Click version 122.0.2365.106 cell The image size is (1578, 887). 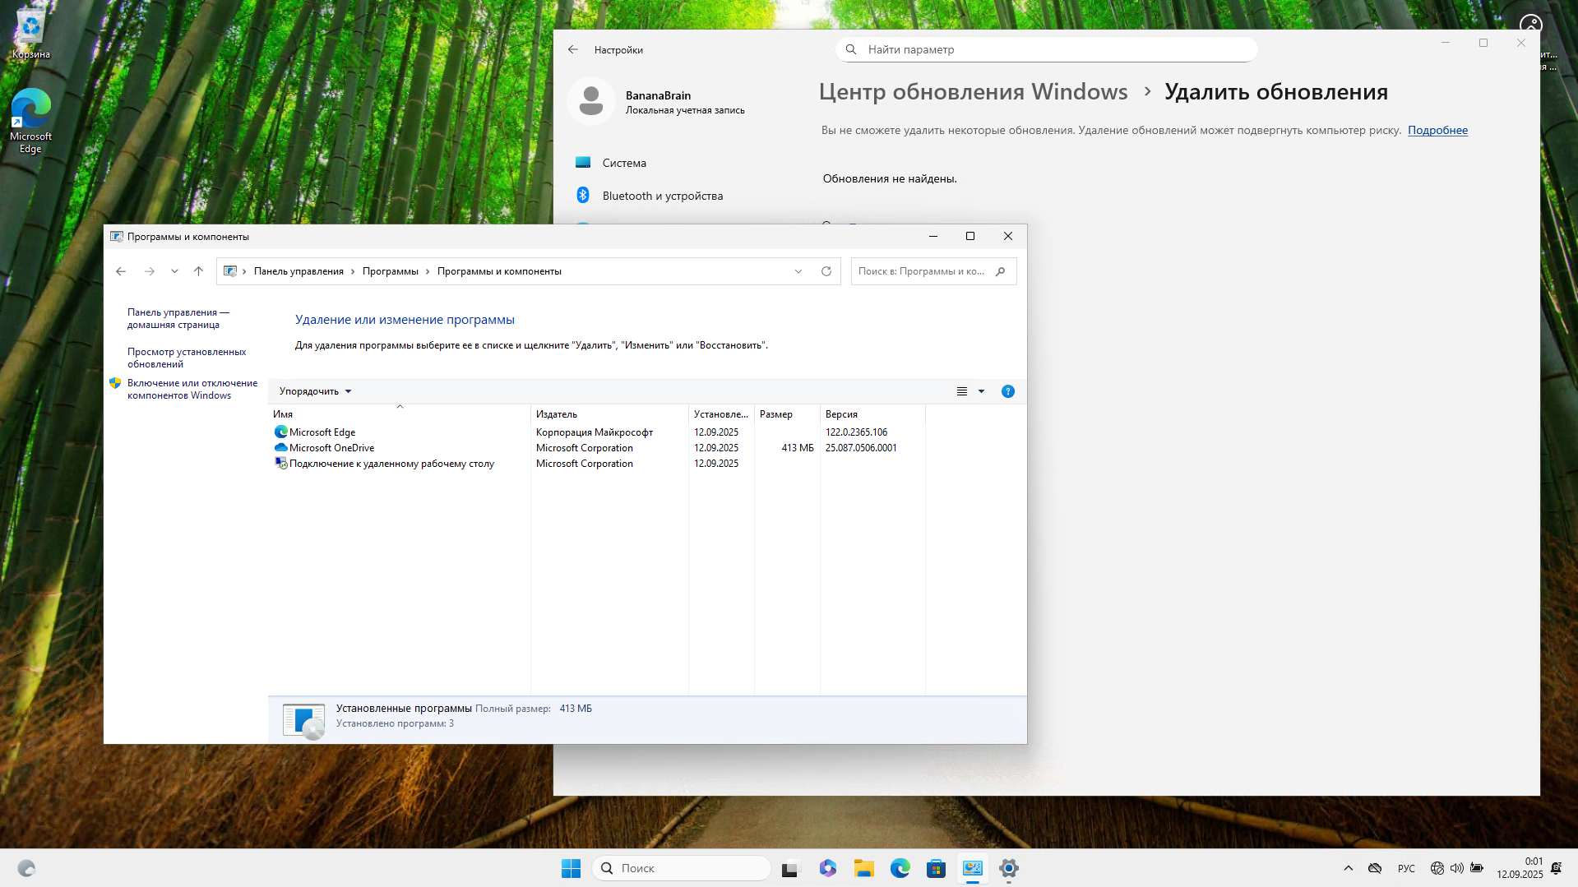tap(856, 432)
